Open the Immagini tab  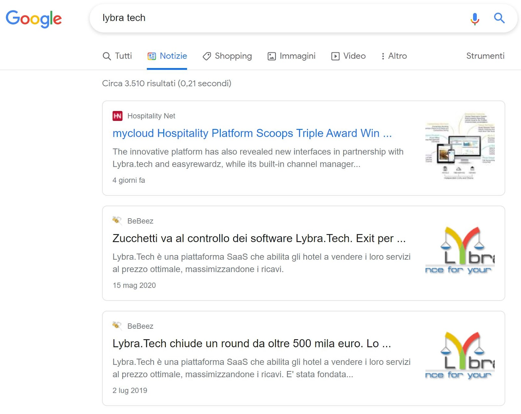291,56
